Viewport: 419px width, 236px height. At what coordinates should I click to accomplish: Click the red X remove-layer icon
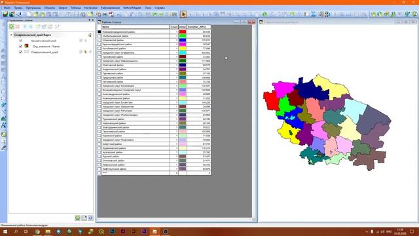(18, 26)
